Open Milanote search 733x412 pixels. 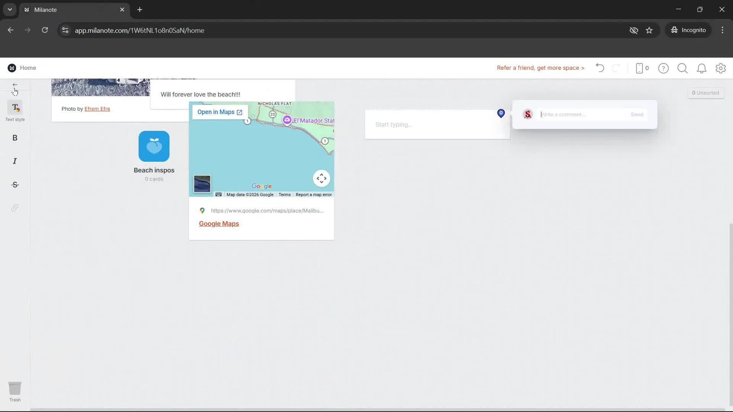(x=682, y=68)
